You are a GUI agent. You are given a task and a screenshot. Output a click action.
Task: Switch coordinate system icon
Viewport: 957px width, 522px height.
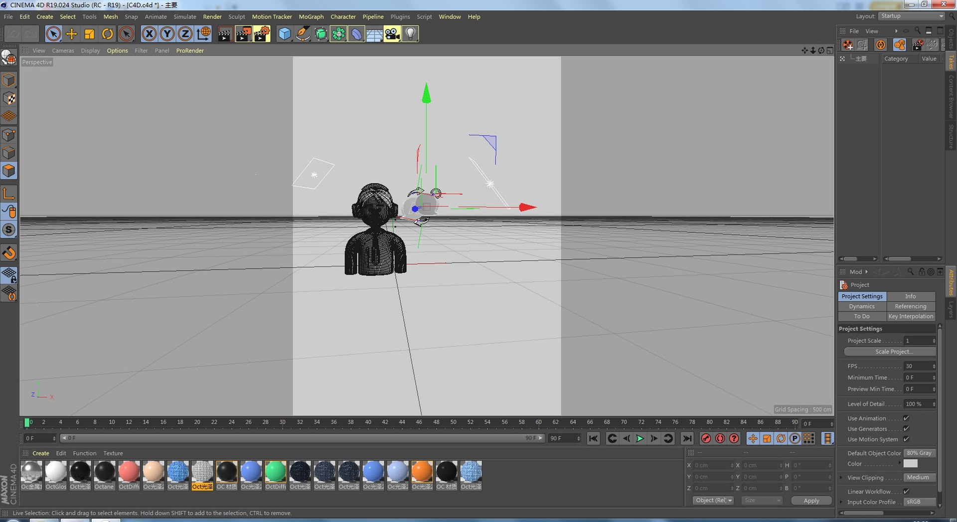point(203,34)
